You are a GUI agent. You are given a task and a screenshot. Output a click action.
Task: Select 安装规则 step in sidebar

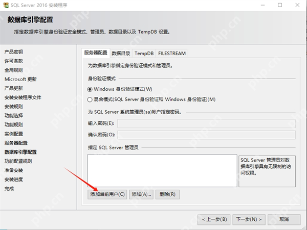tap(14, 107)
